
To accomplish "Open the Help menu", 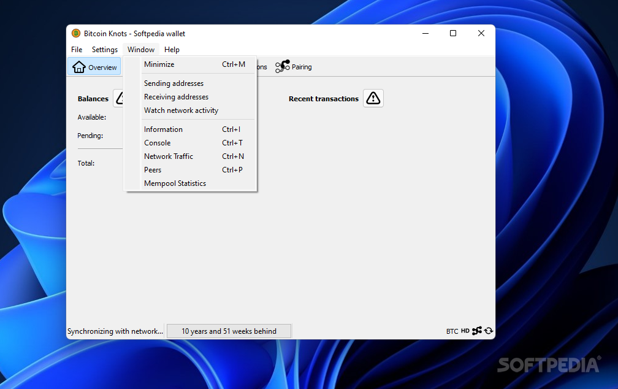I will 172,50.
